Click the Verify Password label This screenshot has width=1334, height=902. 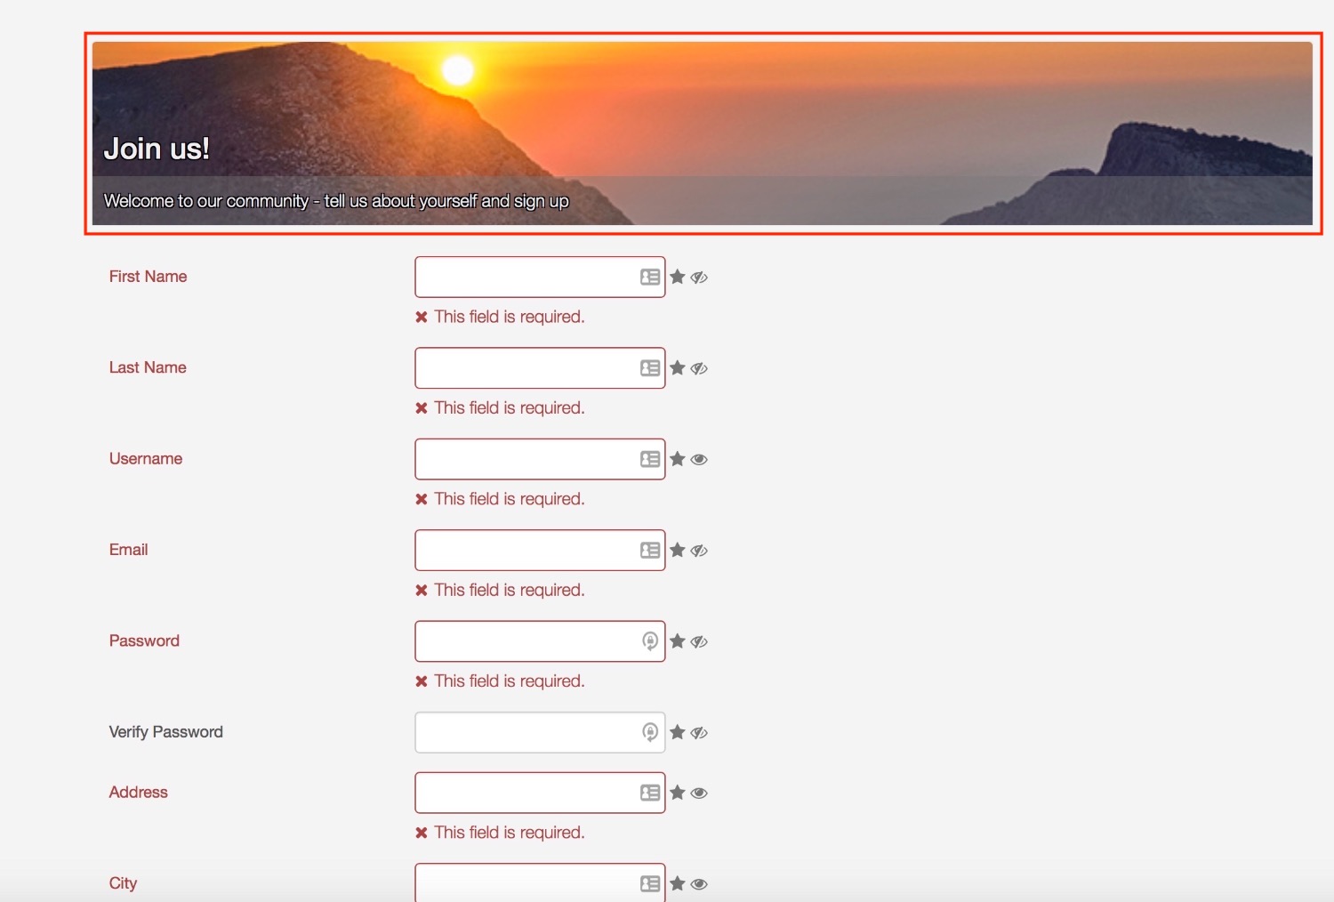(165, 732)
